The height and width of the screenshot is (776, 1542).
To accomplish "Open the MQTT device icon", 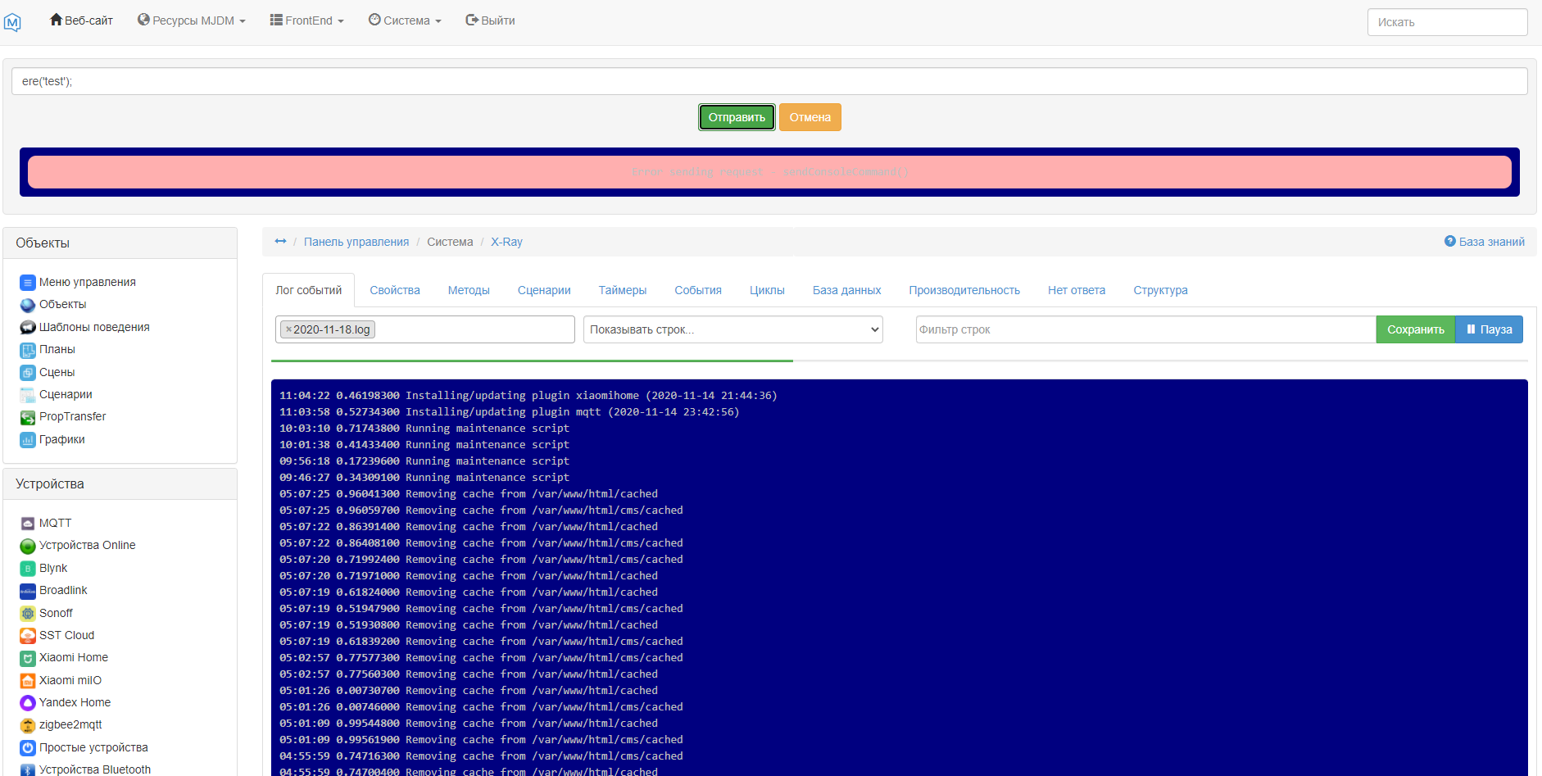I will pyautogui.click(x=28, y=524).
